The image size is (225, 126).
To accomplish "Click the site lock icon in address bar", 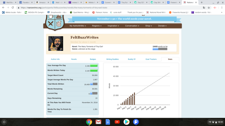I will (x=19, y=8).
